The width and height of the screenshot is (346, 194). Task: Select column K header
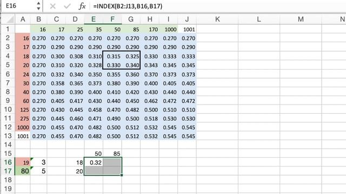[217, 19]
